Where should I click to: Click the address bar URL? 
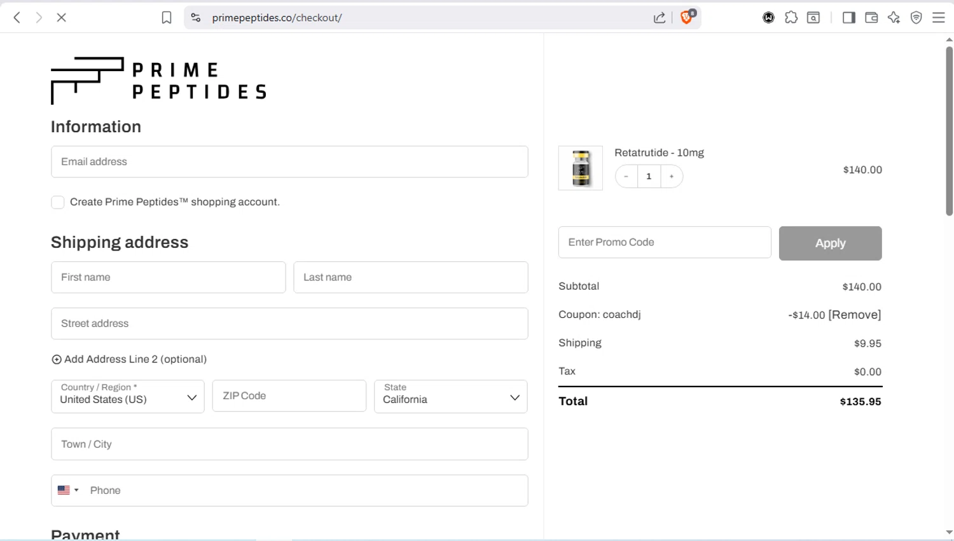click(277, 18)
